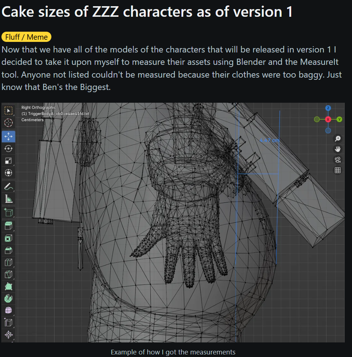Pick the Add Cube tool

coord(8,212)
